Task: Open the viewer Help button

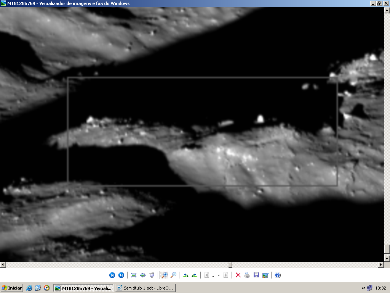Action: 278,275
